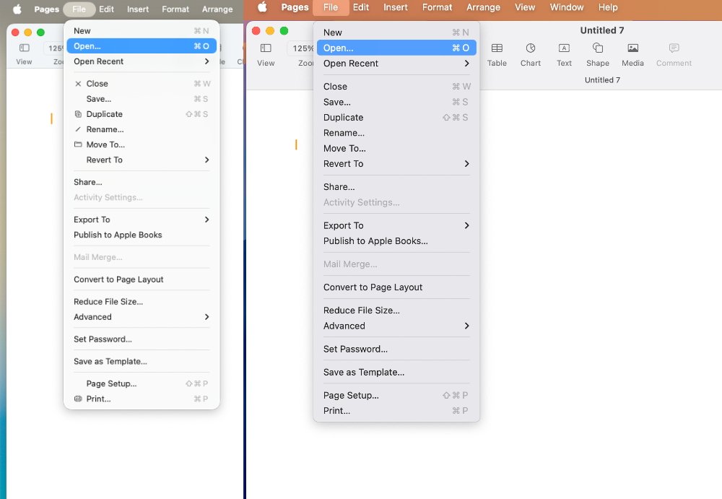Image resolution: width=722 pixels, height=499 pixels.
Task: Choose Duplicate with its icon in left menu
Action: (142, 114)
